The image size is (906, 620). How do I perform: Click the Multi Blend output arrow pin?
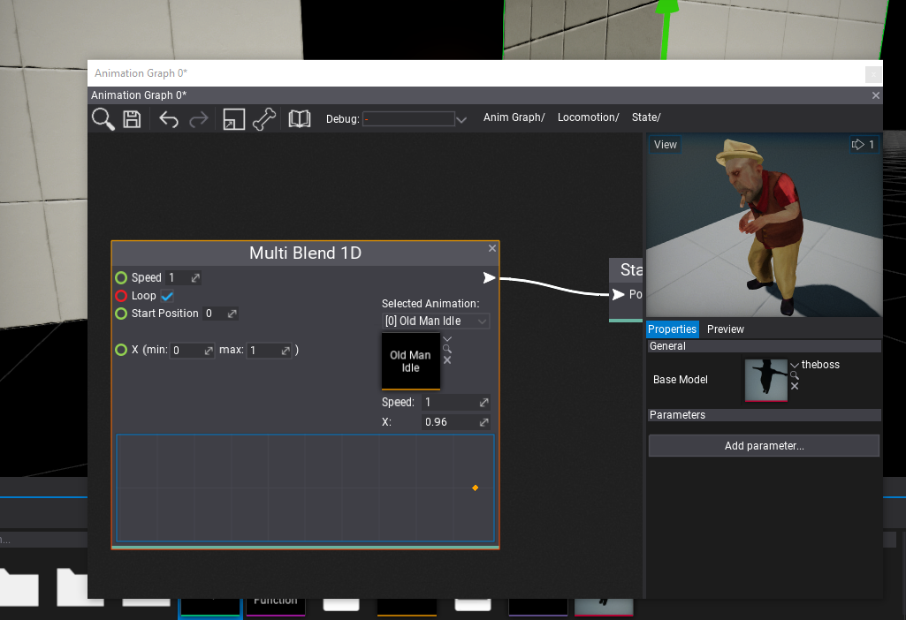489,278
